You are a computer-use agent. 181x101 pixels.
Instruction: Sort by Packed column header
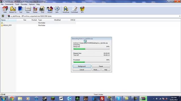click(34, 20)
